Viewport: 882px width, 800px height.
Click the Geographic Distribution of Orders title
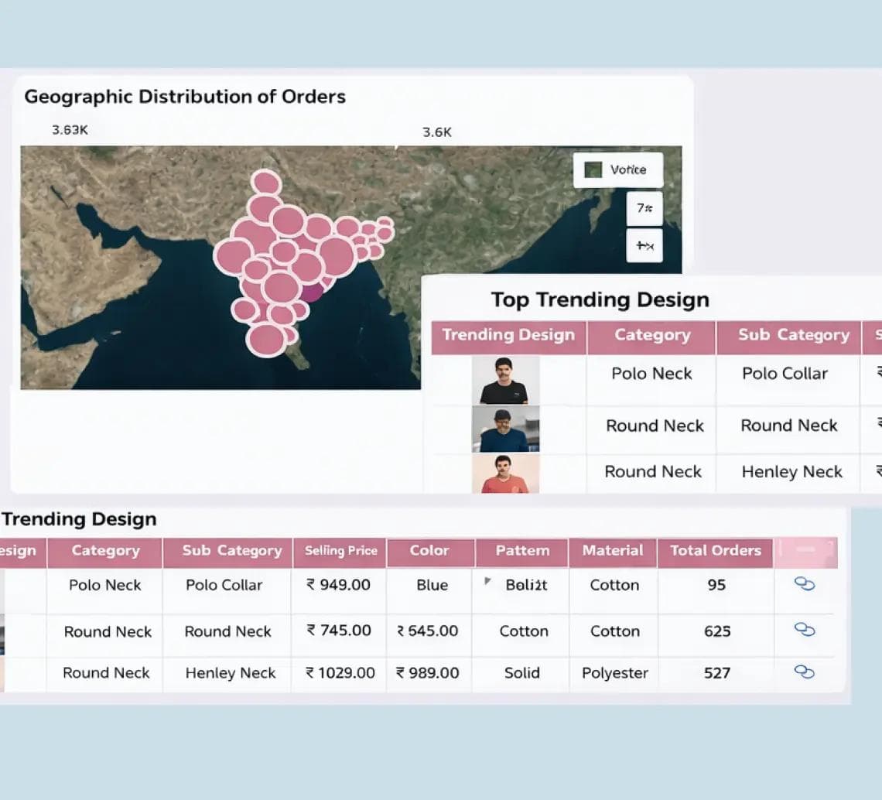pyautogui.click(x=185, y=97)
